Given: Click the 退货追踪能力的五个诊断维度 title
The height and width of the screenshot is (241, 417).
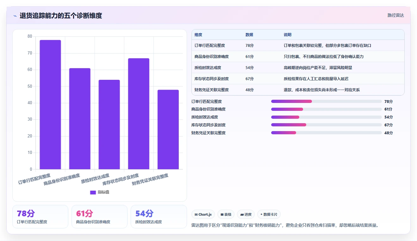Looking at the screenshot, I should 61,16.
